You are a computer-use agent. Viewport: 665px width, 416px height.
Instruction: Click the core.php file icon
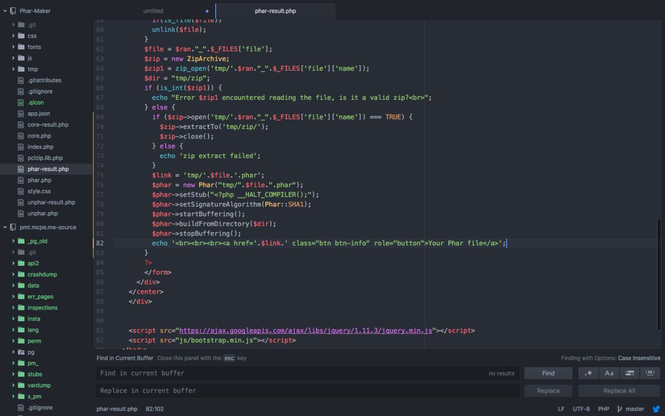(21, 136)
